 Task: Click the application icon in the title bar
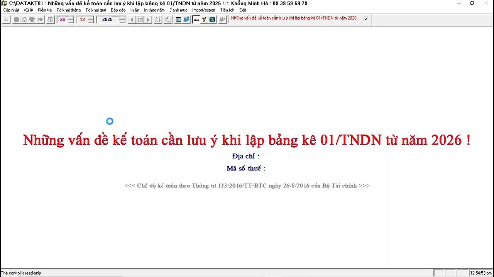pyautogui.click(x=4, y=3)
